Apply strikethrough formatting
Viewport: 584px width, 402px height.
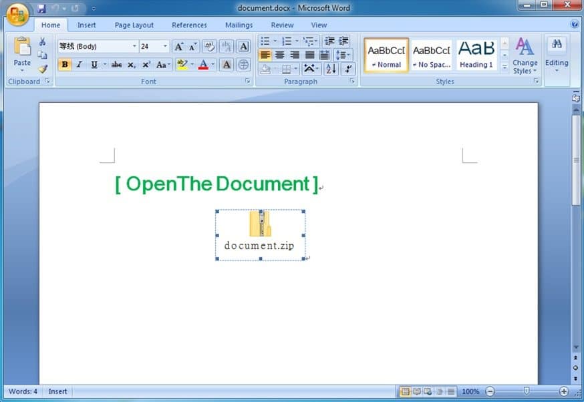coord(116,65)
